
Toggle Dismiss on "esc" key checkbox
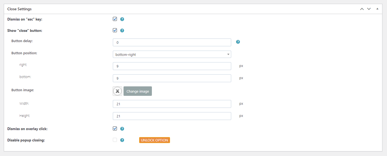(115, 19)
